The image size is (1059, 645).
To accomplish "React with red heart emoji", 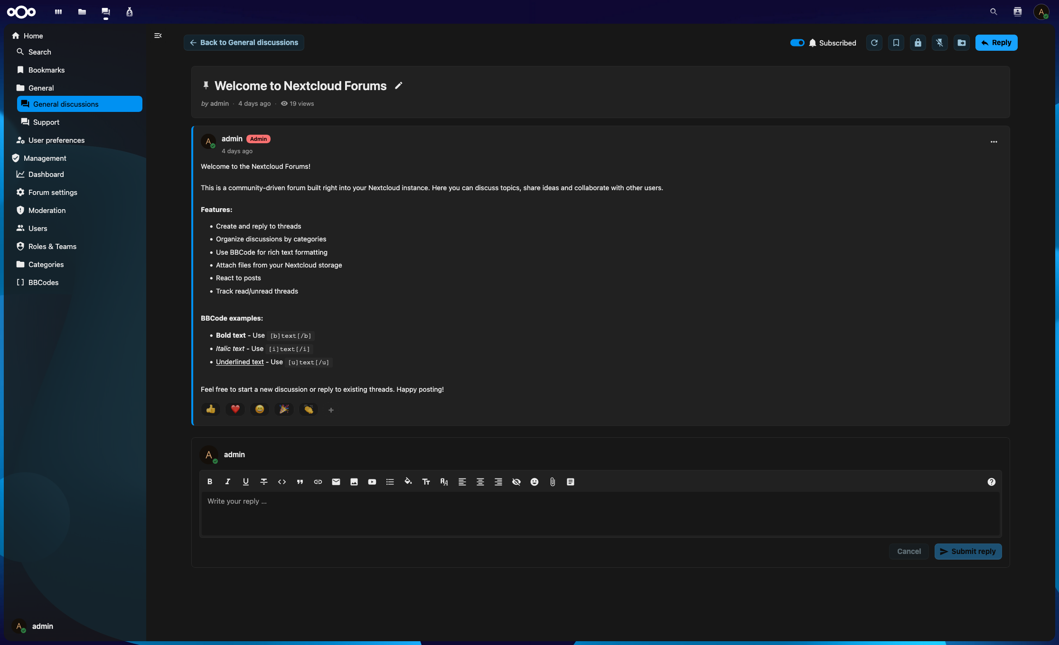I will (x=235, y=409).
